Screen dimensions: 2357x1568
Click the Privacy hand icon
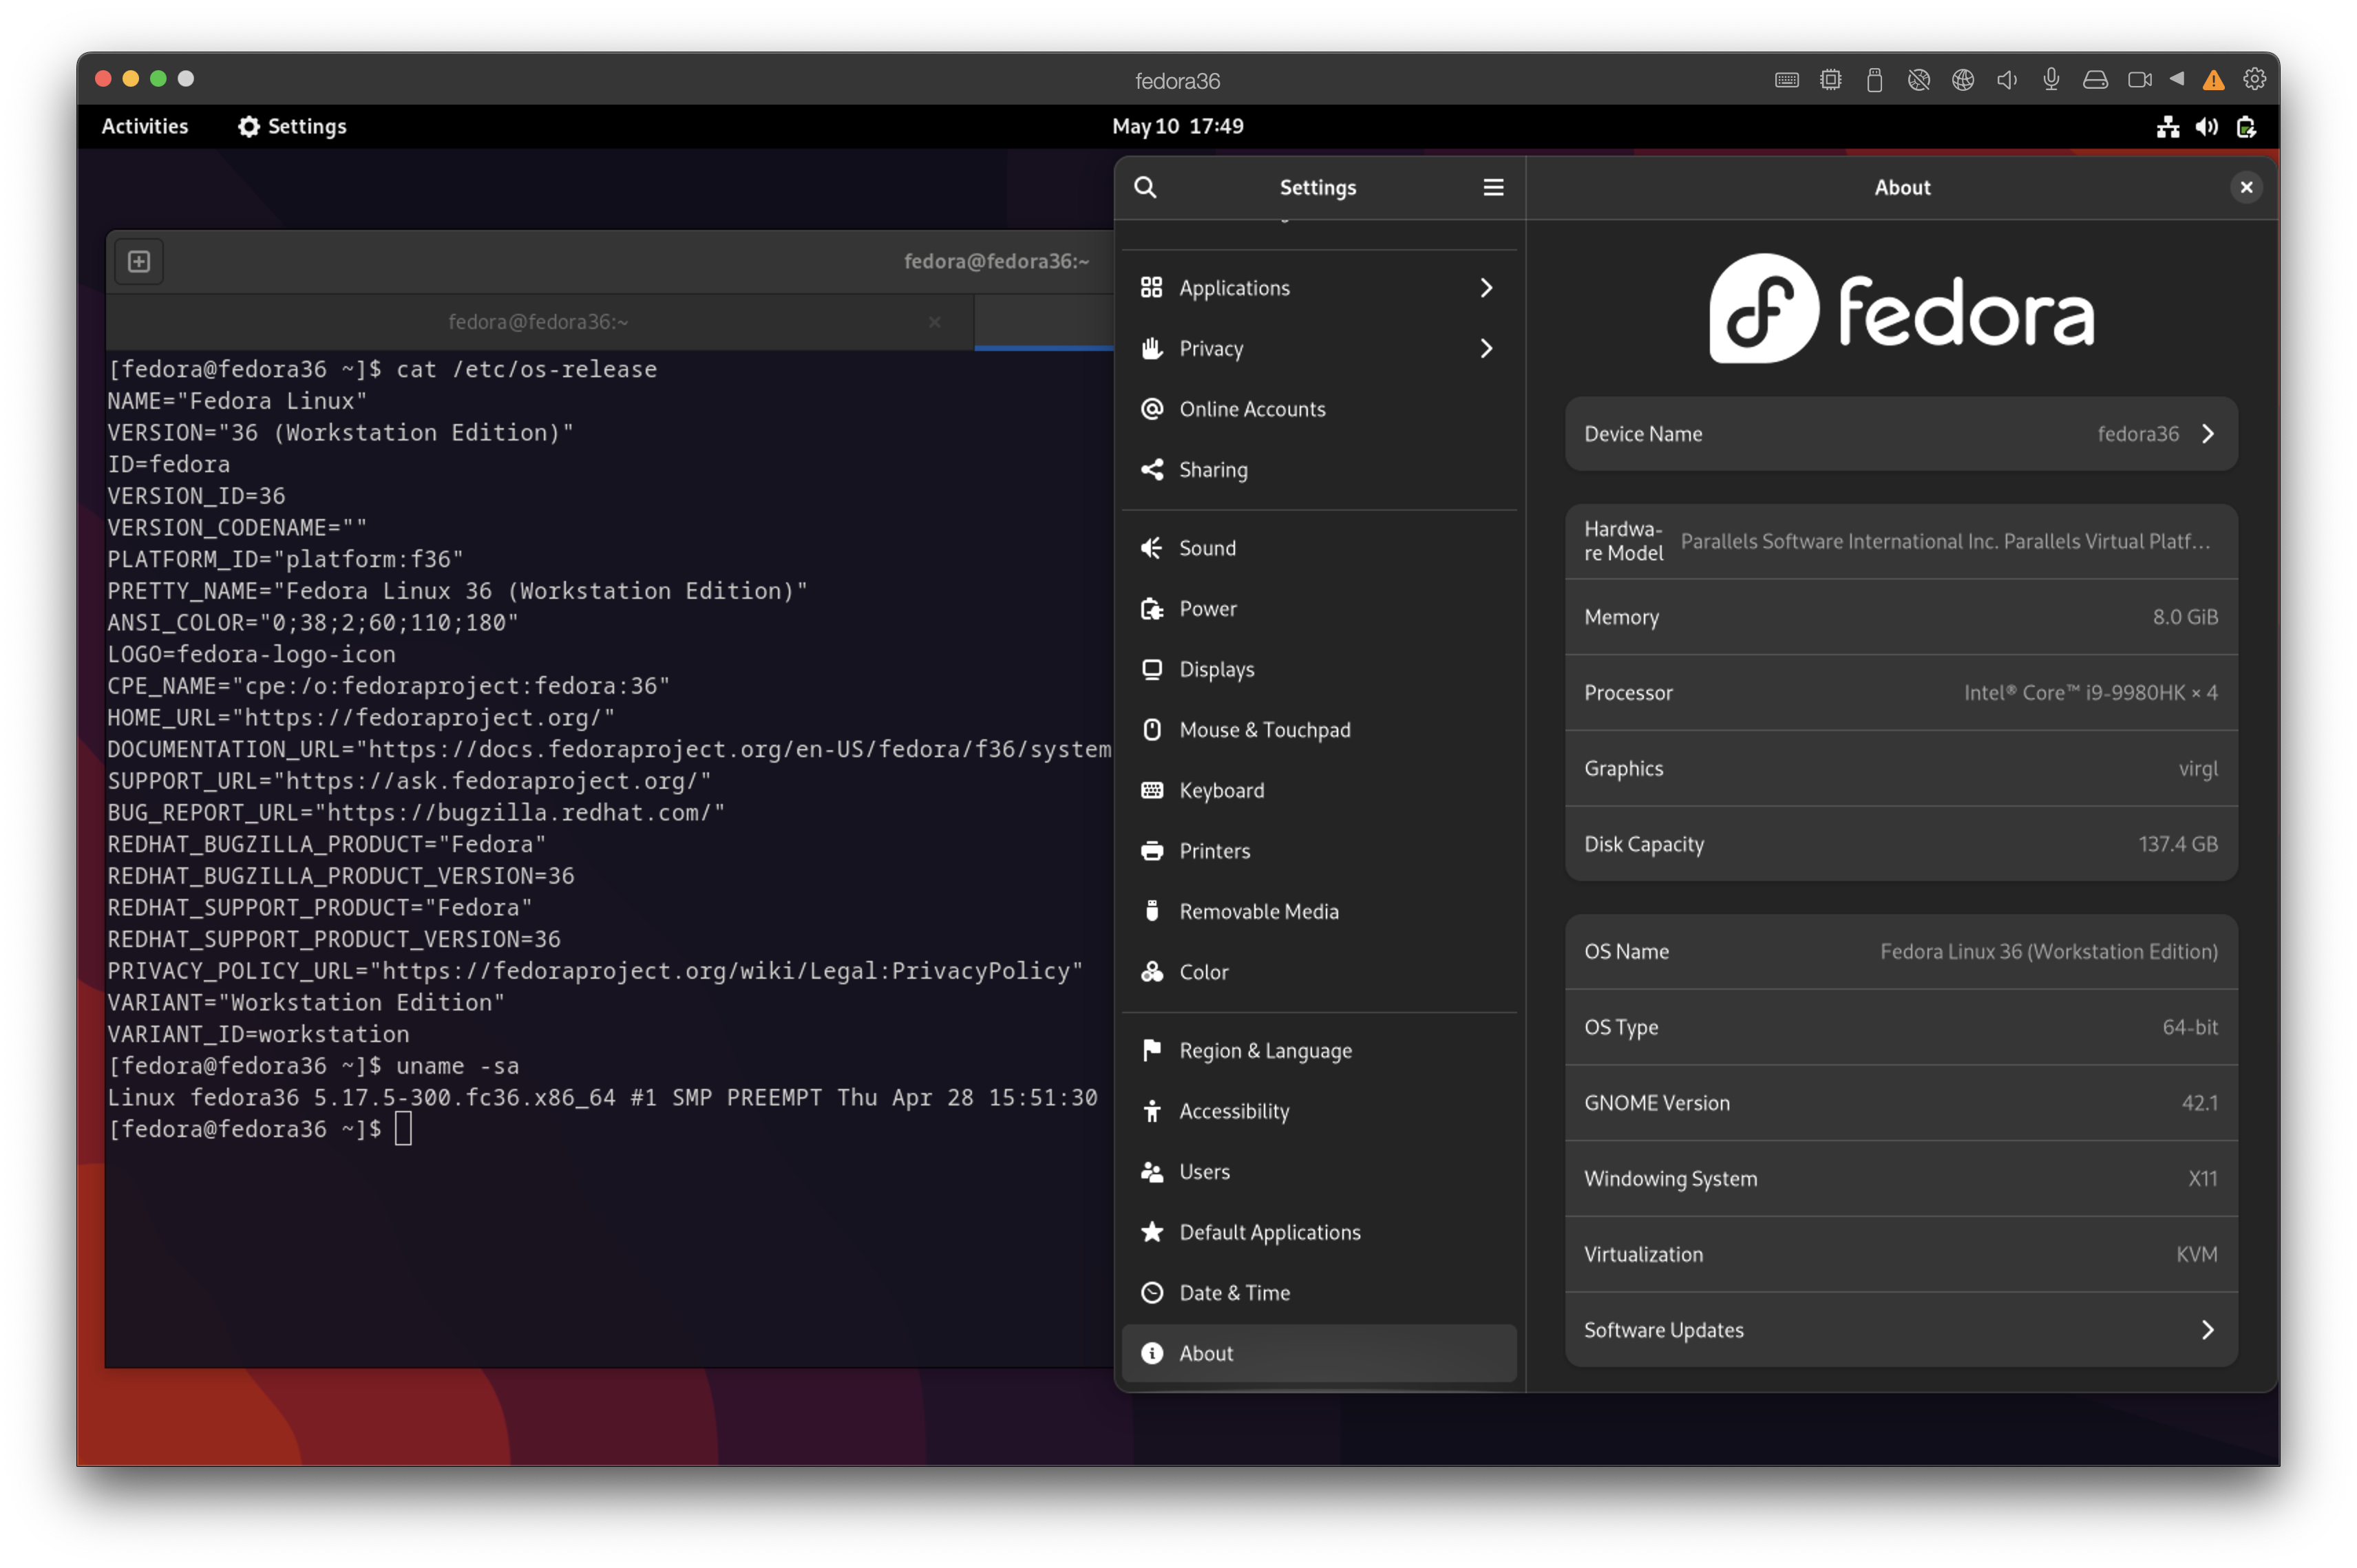click(1151, 348)
